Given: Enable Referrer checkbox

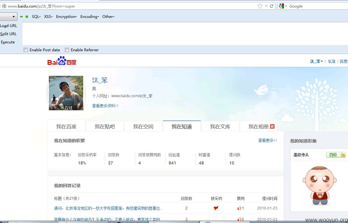Looking at the screenshot, I should (x=67, y=50).
